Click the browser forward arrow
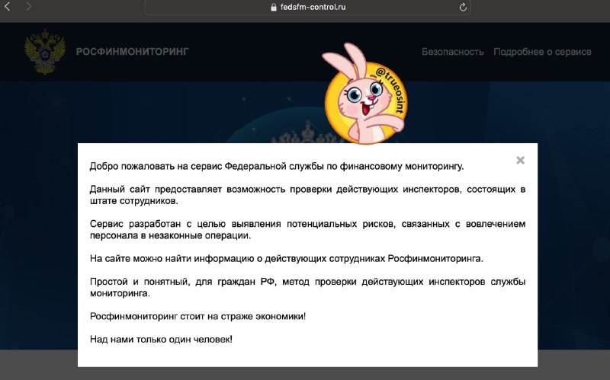 click(x=28, y=6)
